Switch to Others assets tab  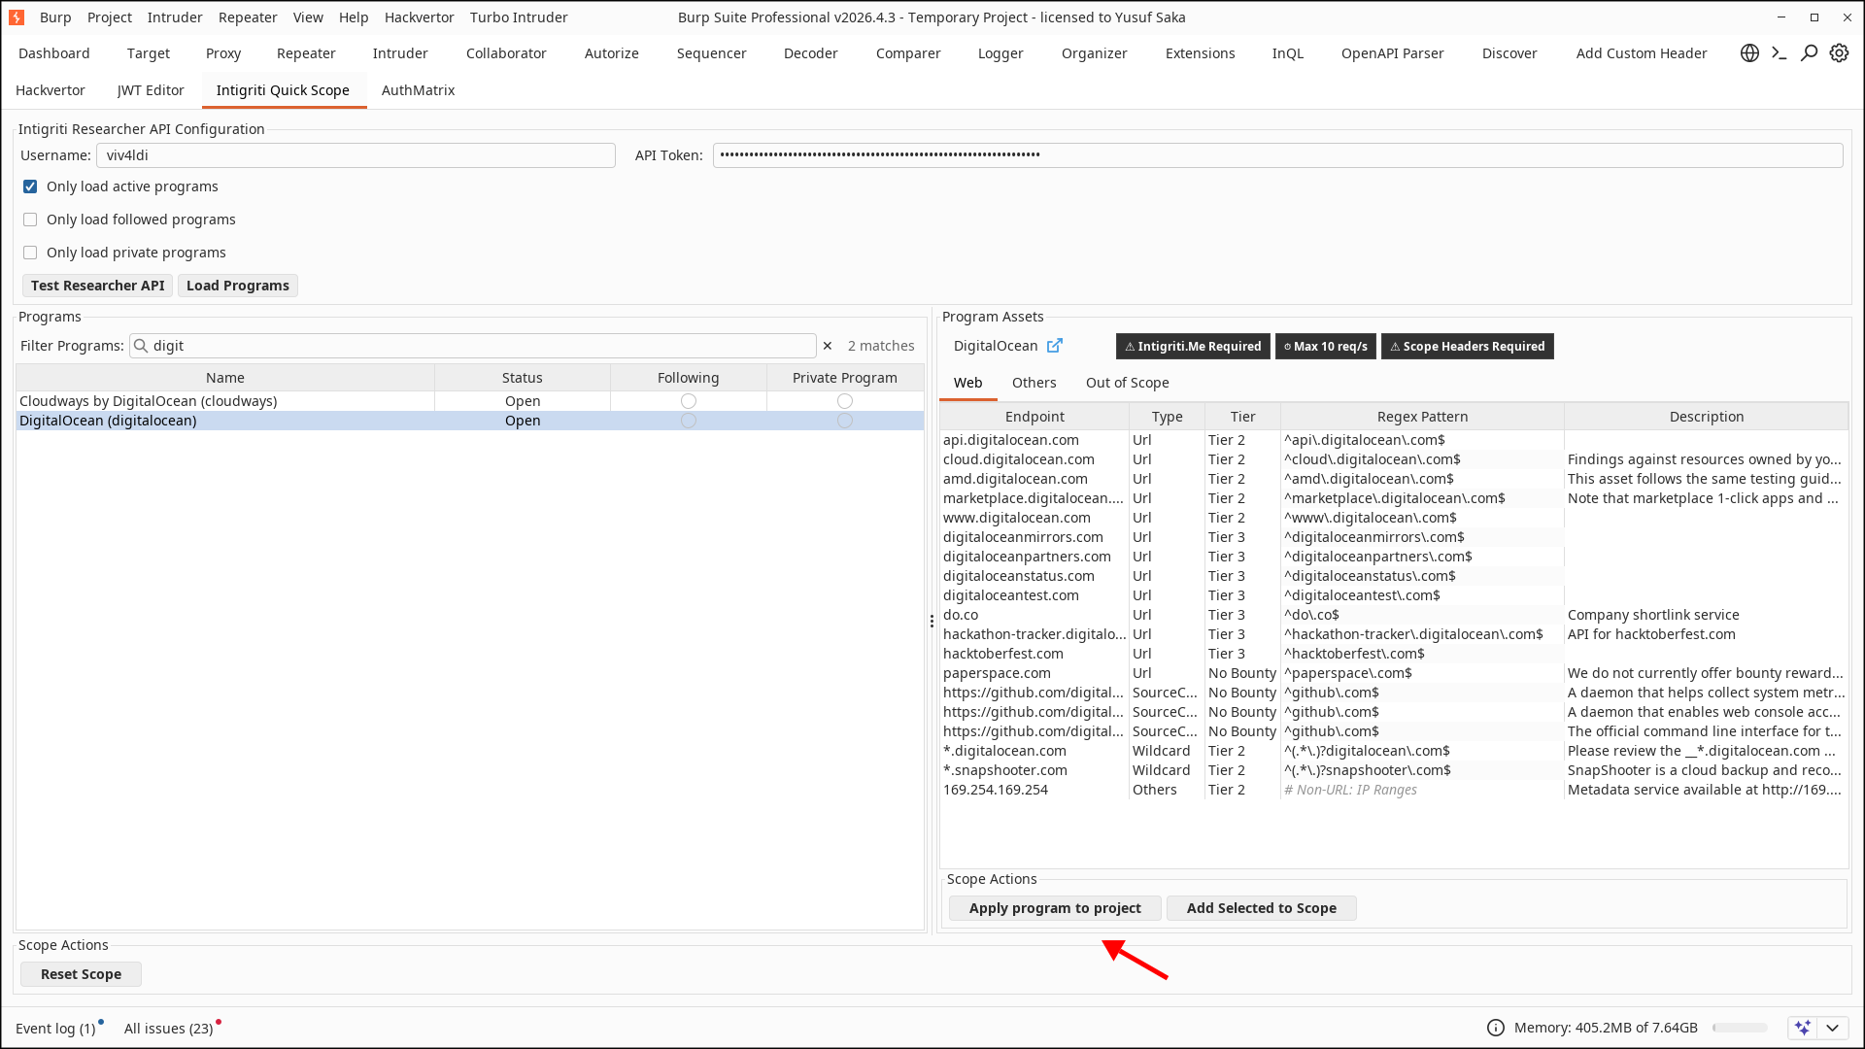(1034, 383)
